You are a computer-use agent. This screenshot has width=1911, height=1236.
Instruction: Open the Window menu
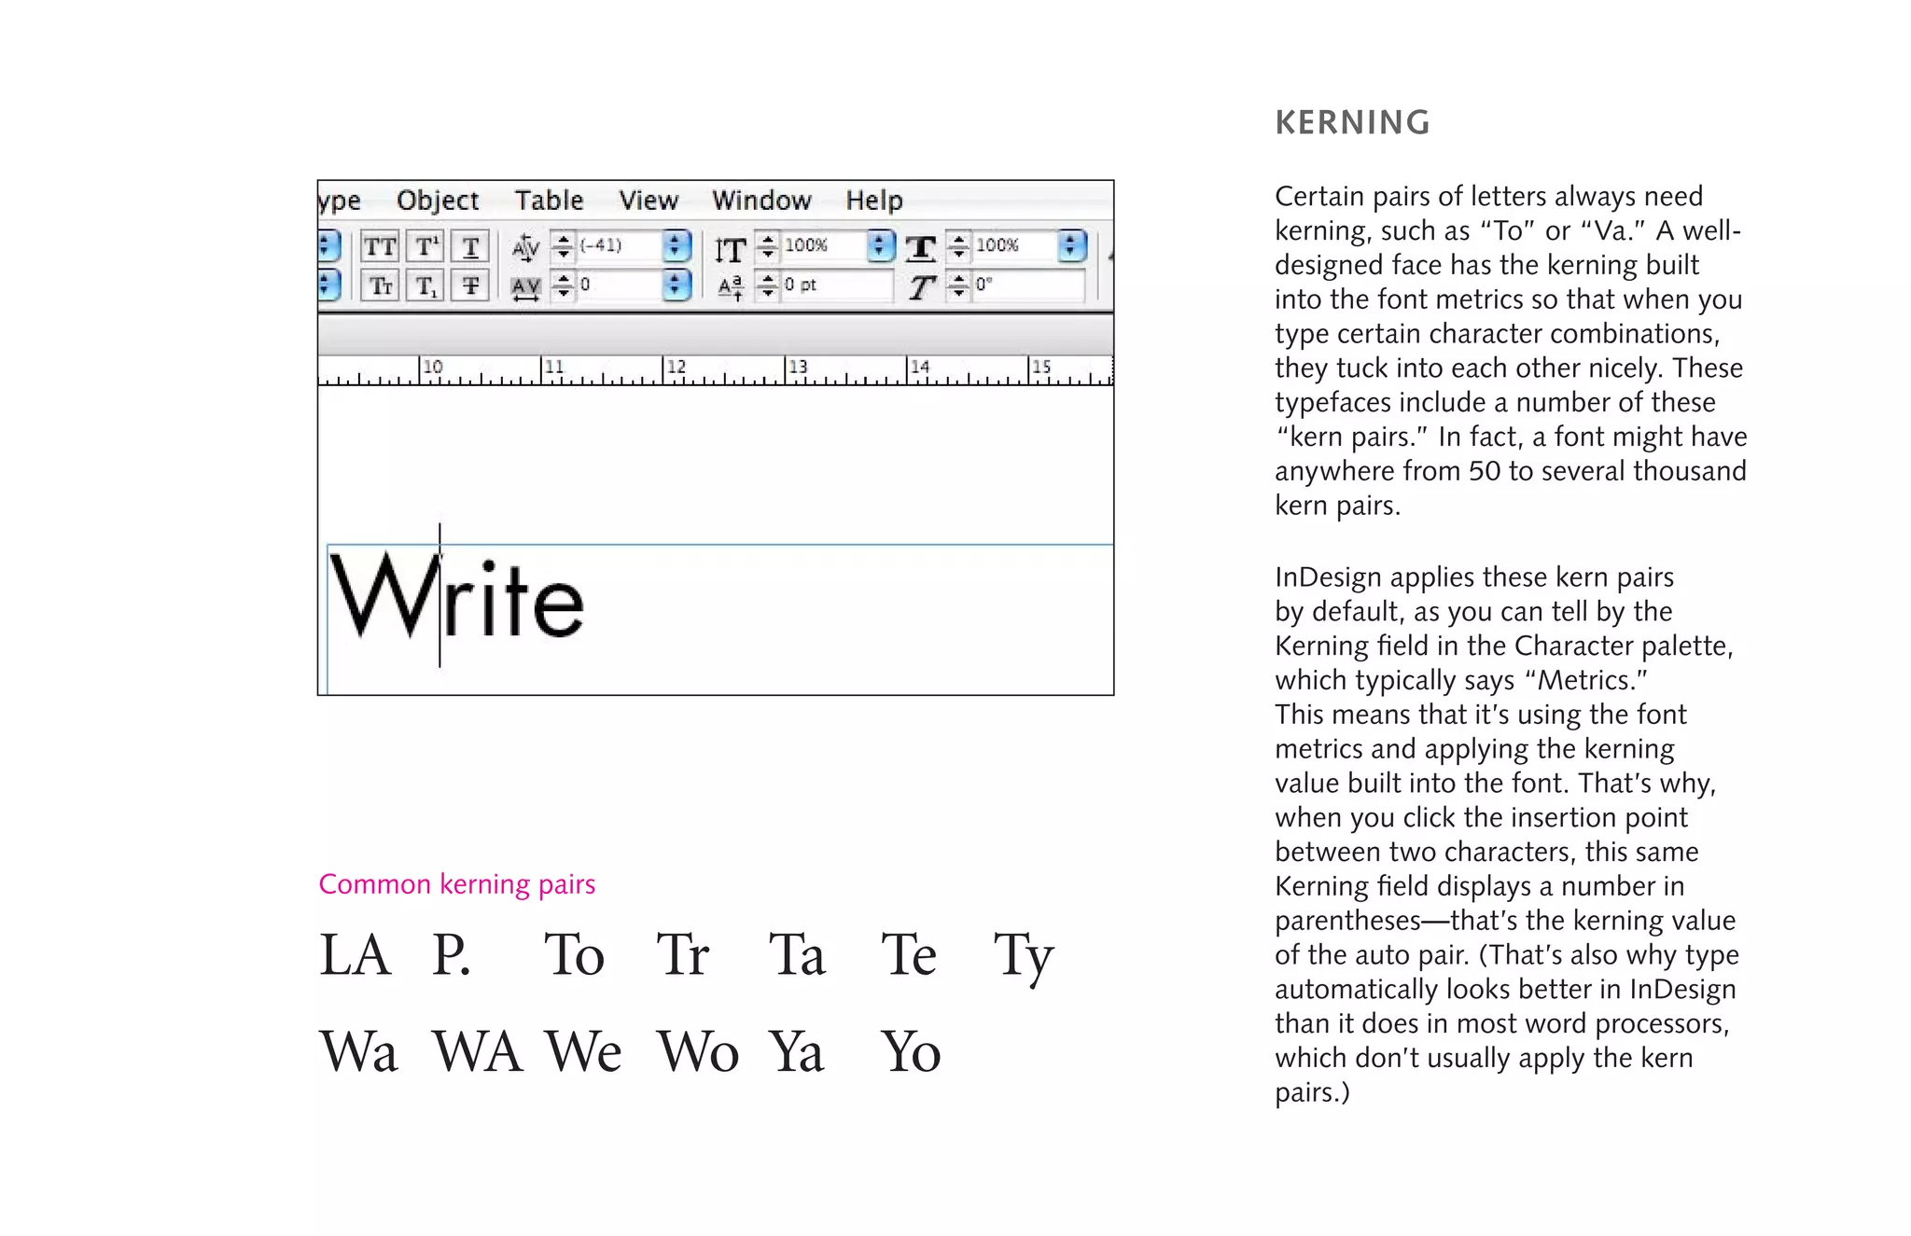pos(761,201)
